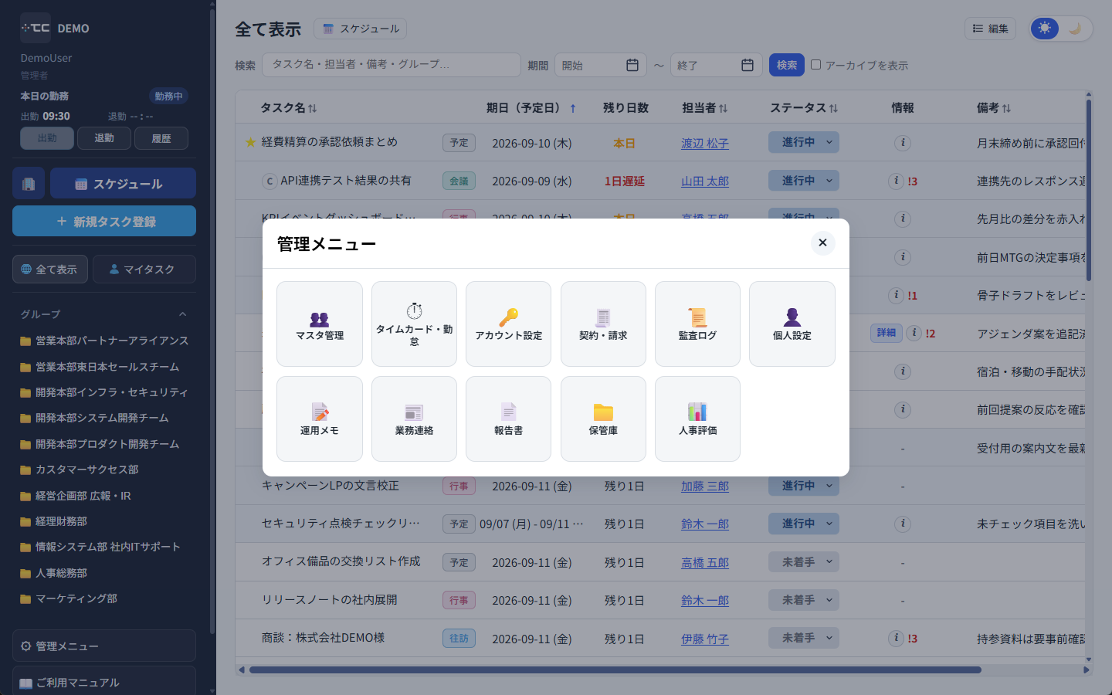Open マスタ管理 in the management menu
The height and width of the screenshot is (695, 1112).
point(320,324)
